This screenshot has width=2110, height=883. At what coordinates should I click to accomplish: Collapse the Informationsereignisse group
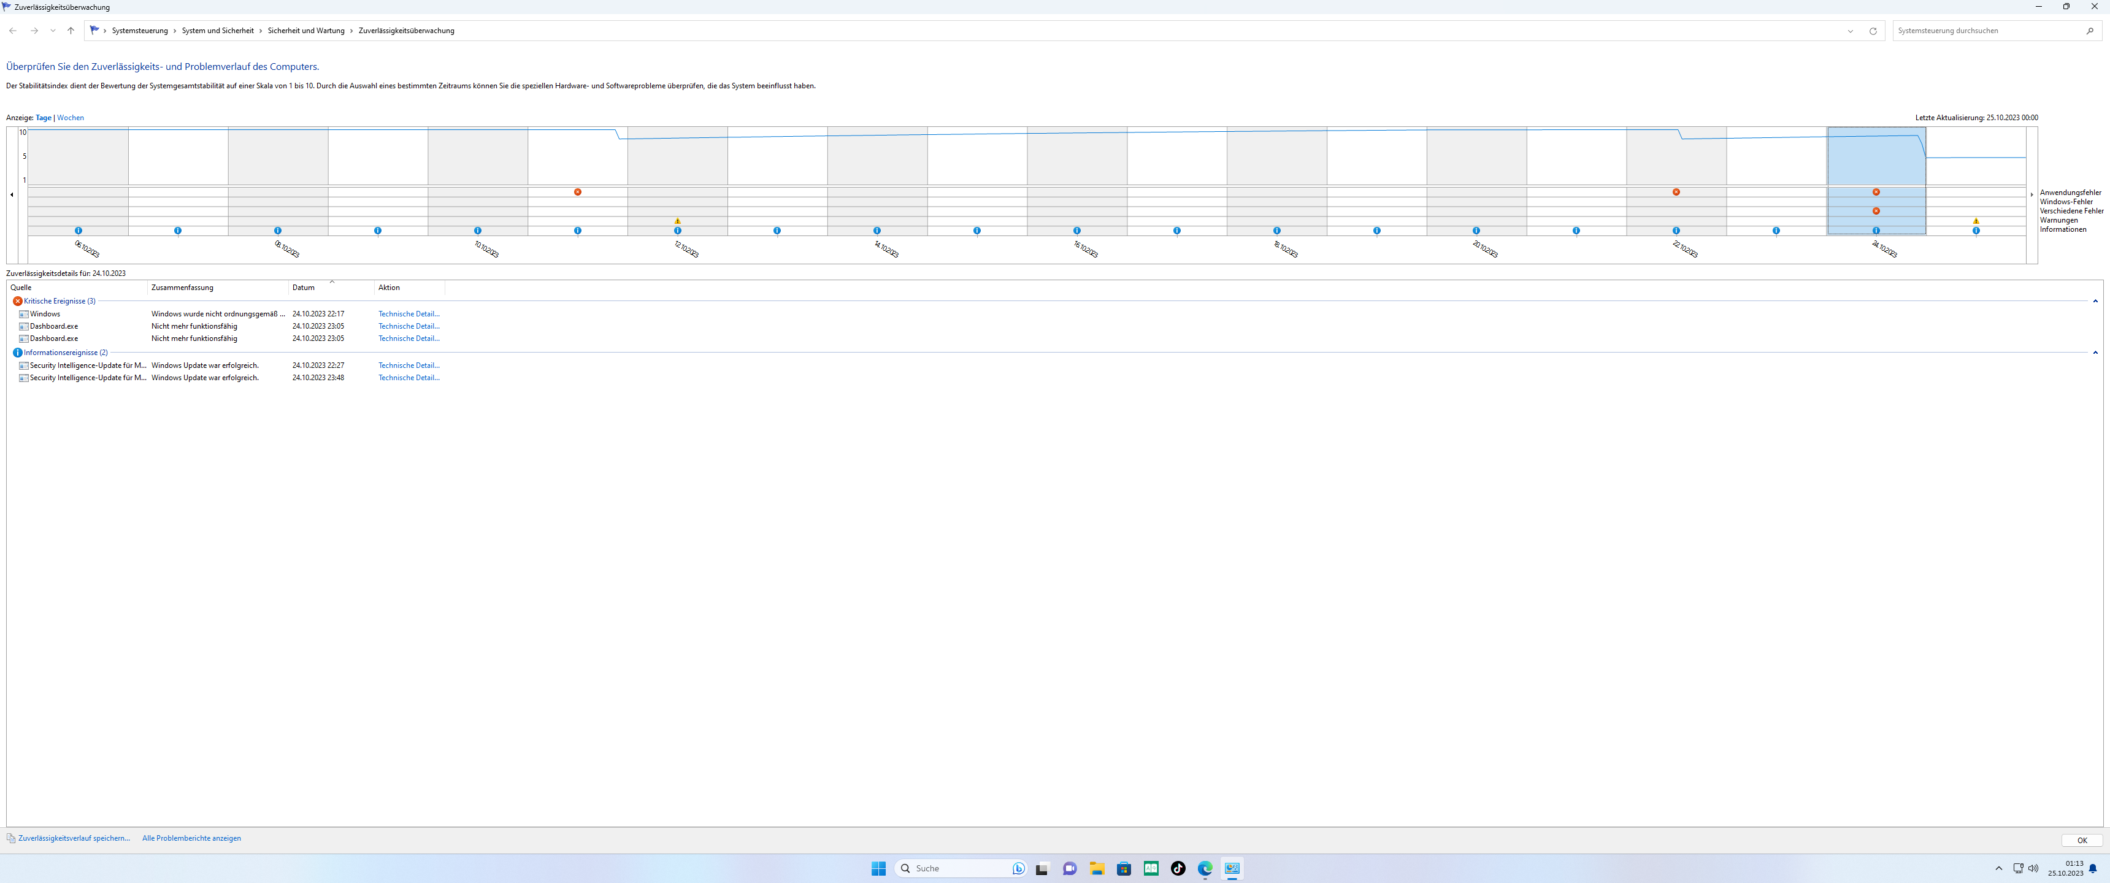click(2095, 353)
